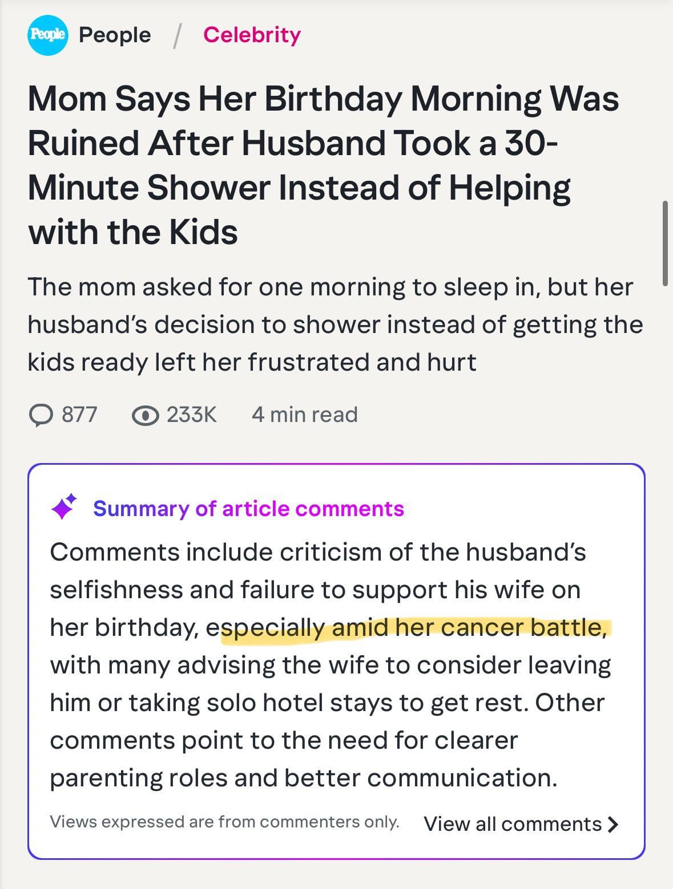
Task: Open the article headline about Birthday Morning
Action: click(x=323, y=165)
